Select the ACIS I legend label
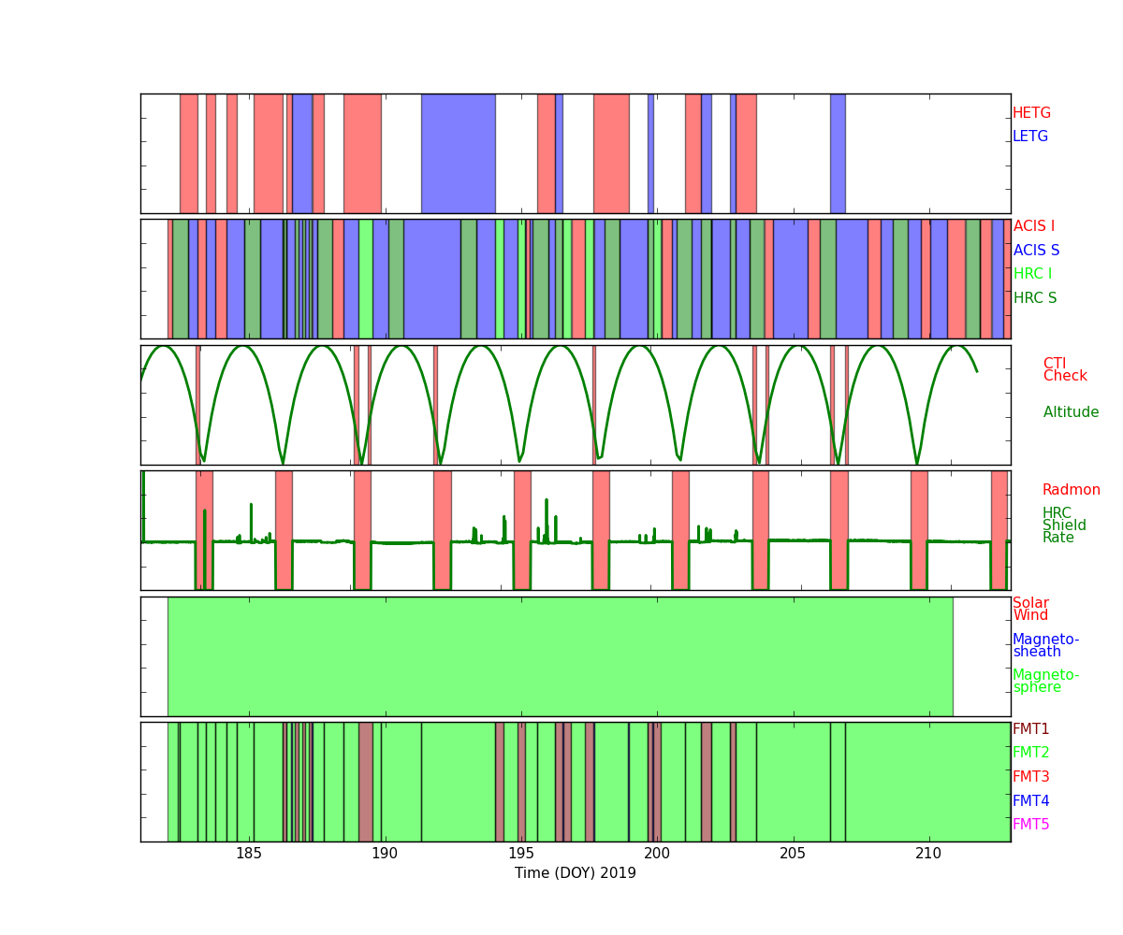The height and width of the screenshot is (935, 1123). coord(1033,226)
